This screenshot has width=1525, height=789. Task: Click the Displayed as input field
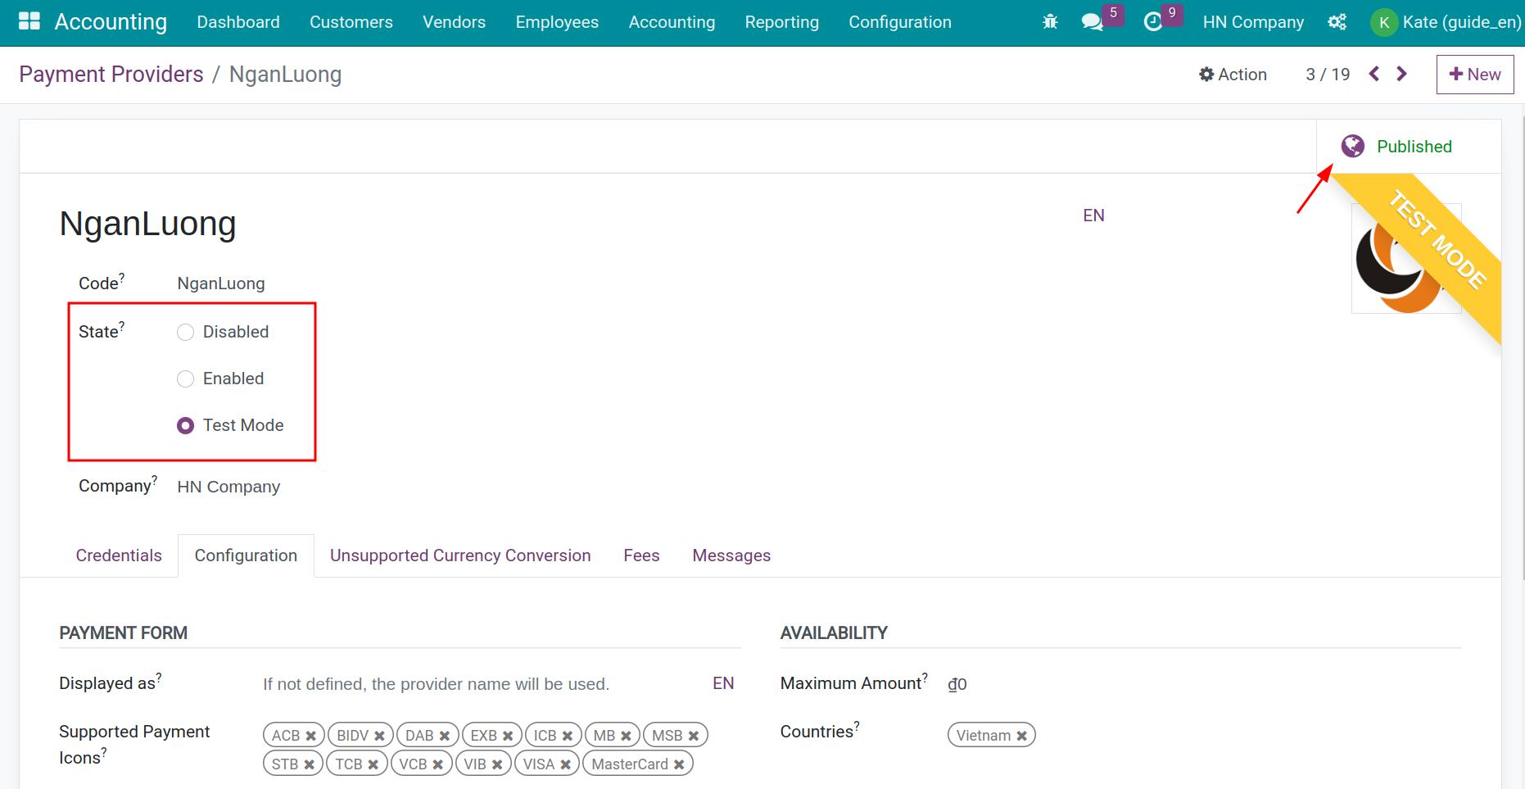tap(483, 684)
